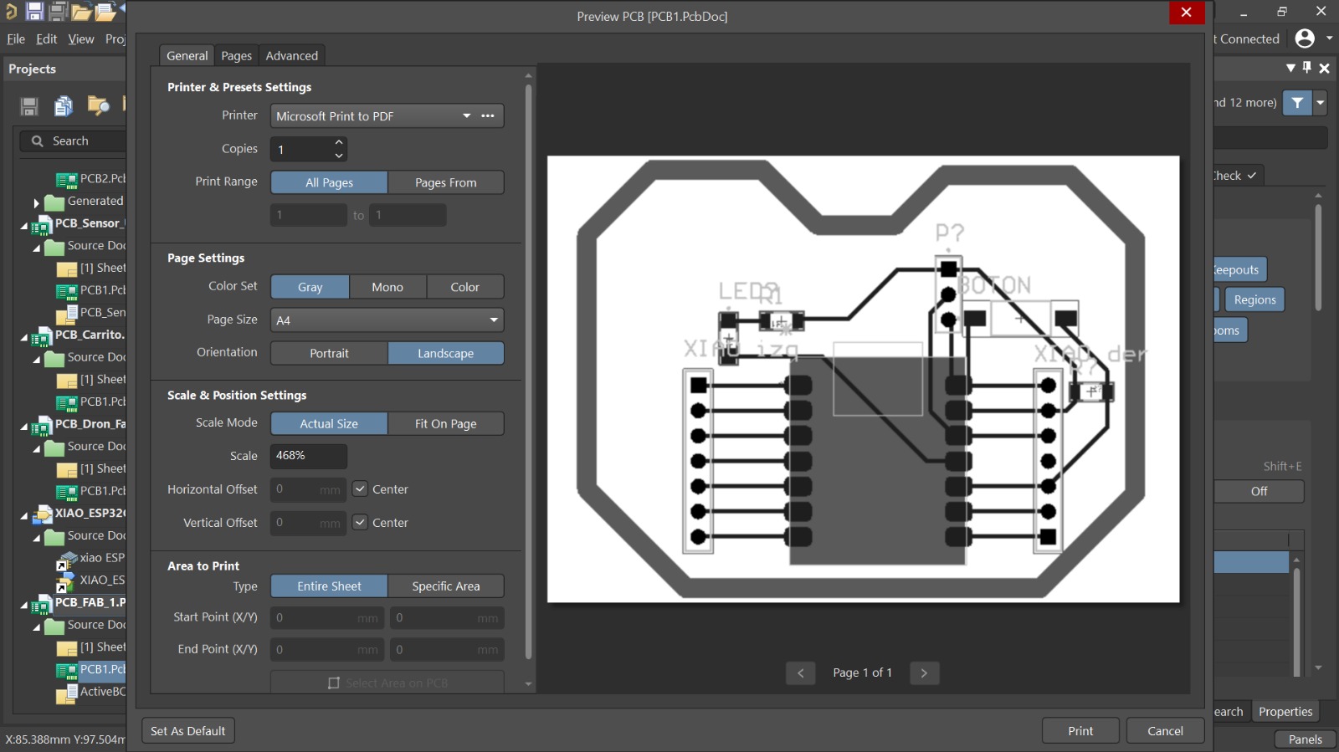Click the Copies number field
1339x752 pixels.
[x=301, y=149]
